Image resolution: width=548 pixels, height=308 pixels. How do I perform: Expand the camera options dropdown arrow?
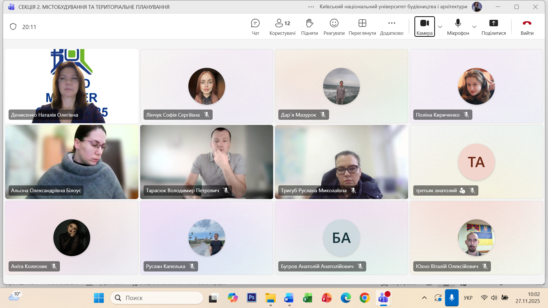point(440,27)
